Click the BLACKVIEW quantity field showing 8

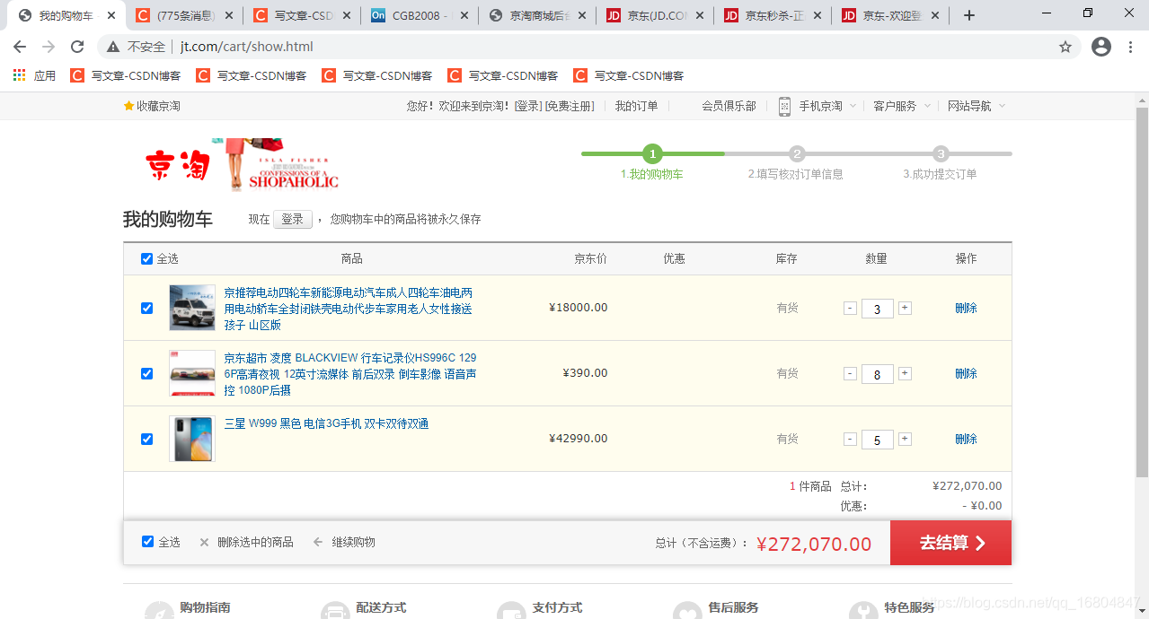(x=878, y=374)
